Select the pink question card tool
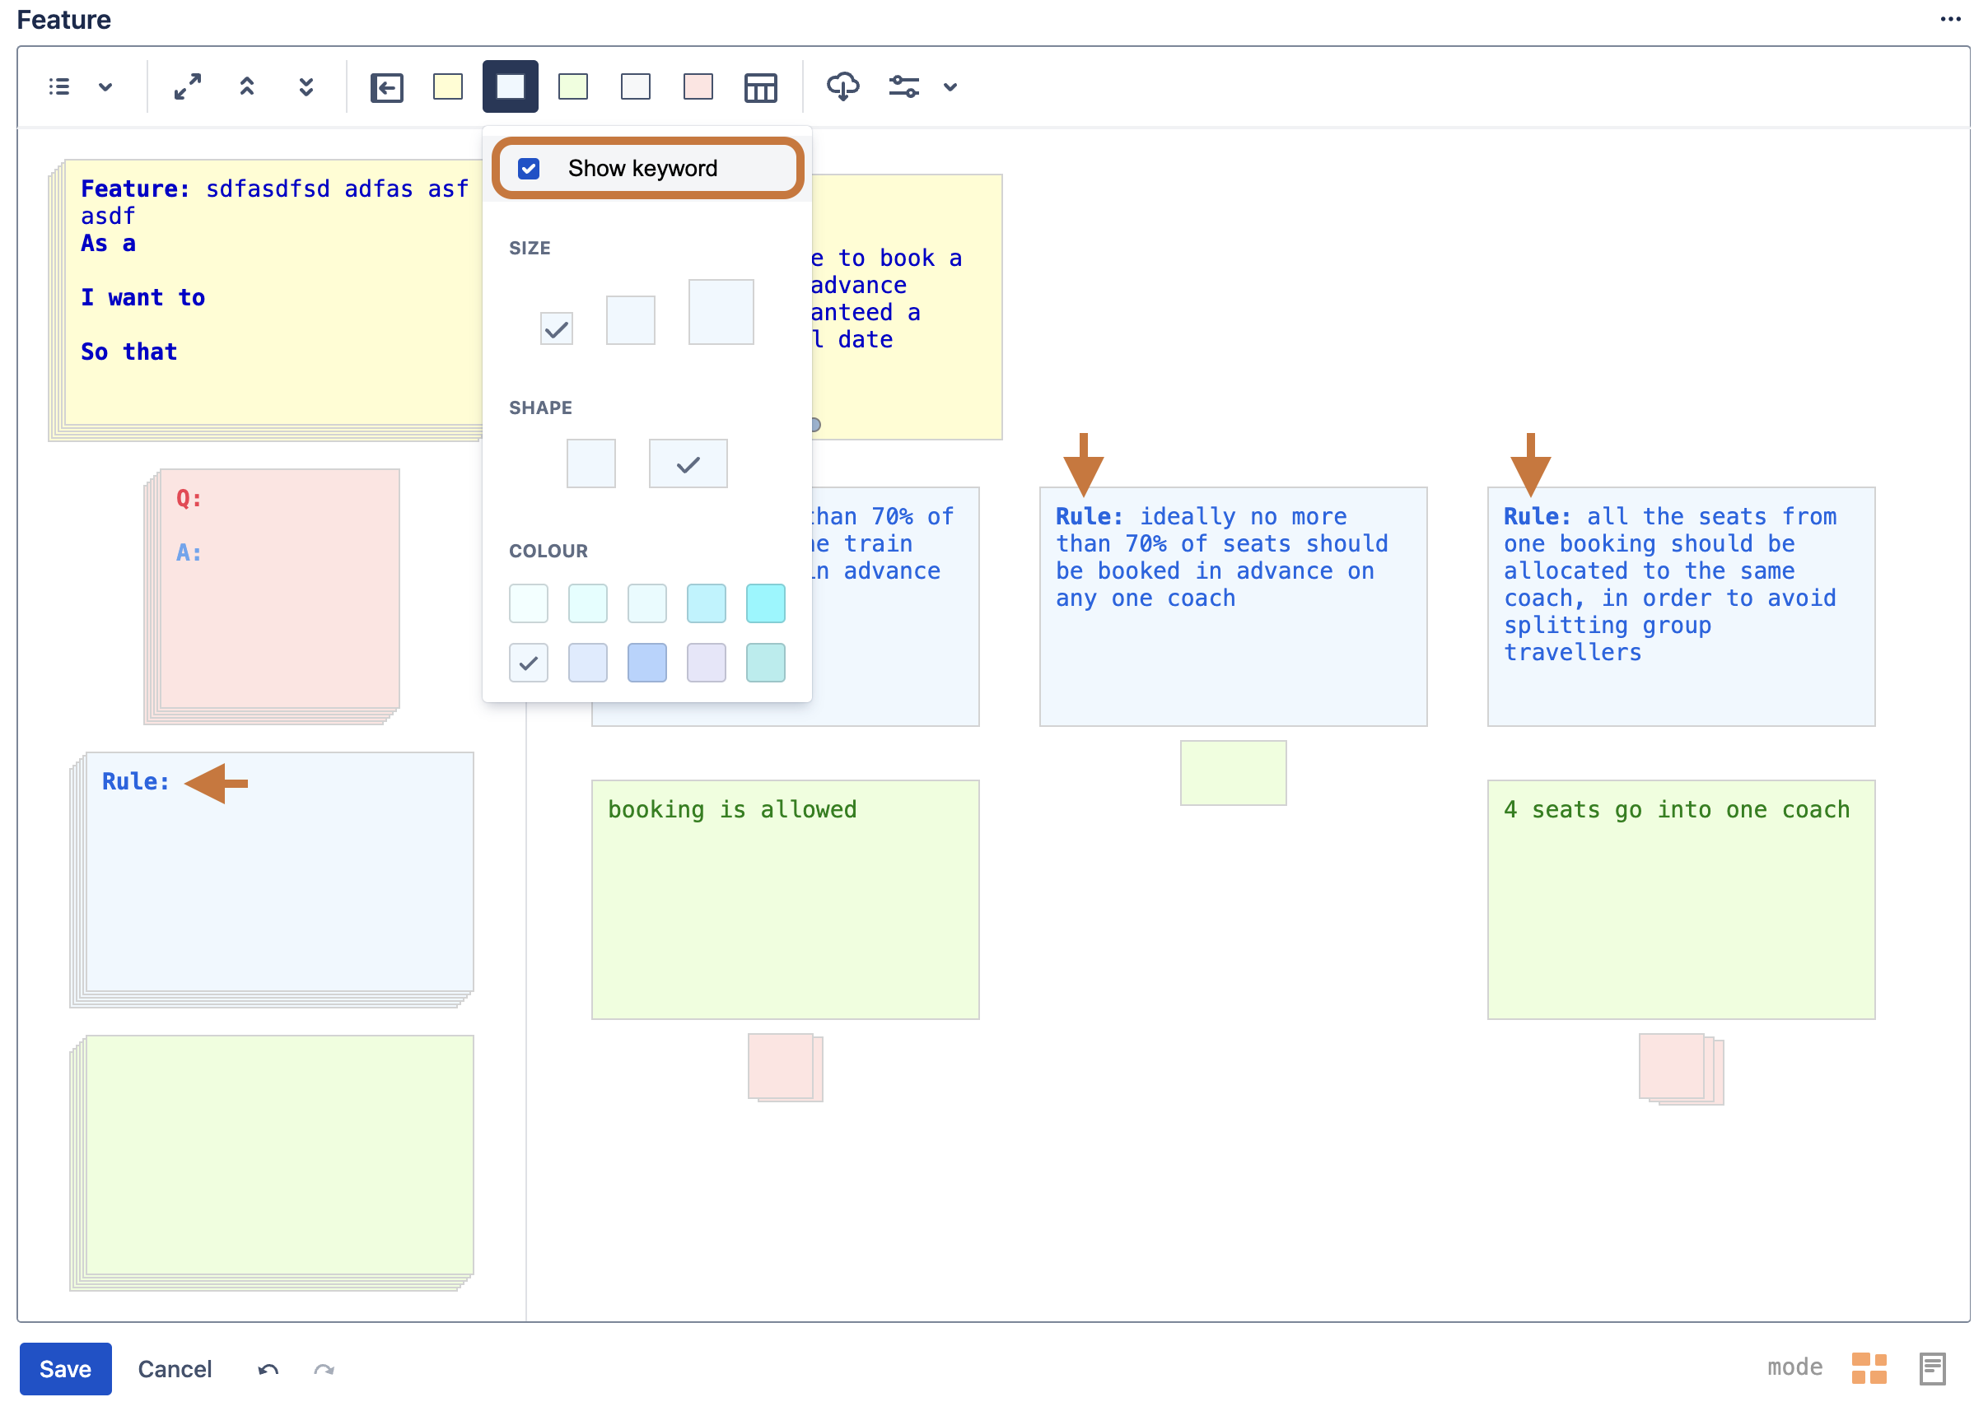Image resolution: width=1988 pixels, height=1411 pixels. (698, 87)
